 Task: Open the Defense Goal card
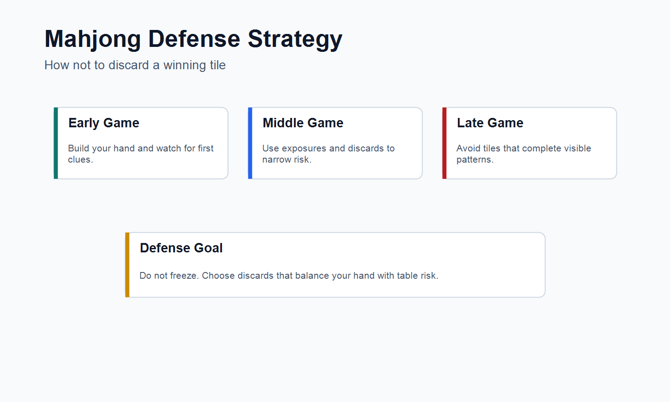[x=335, y=265]
